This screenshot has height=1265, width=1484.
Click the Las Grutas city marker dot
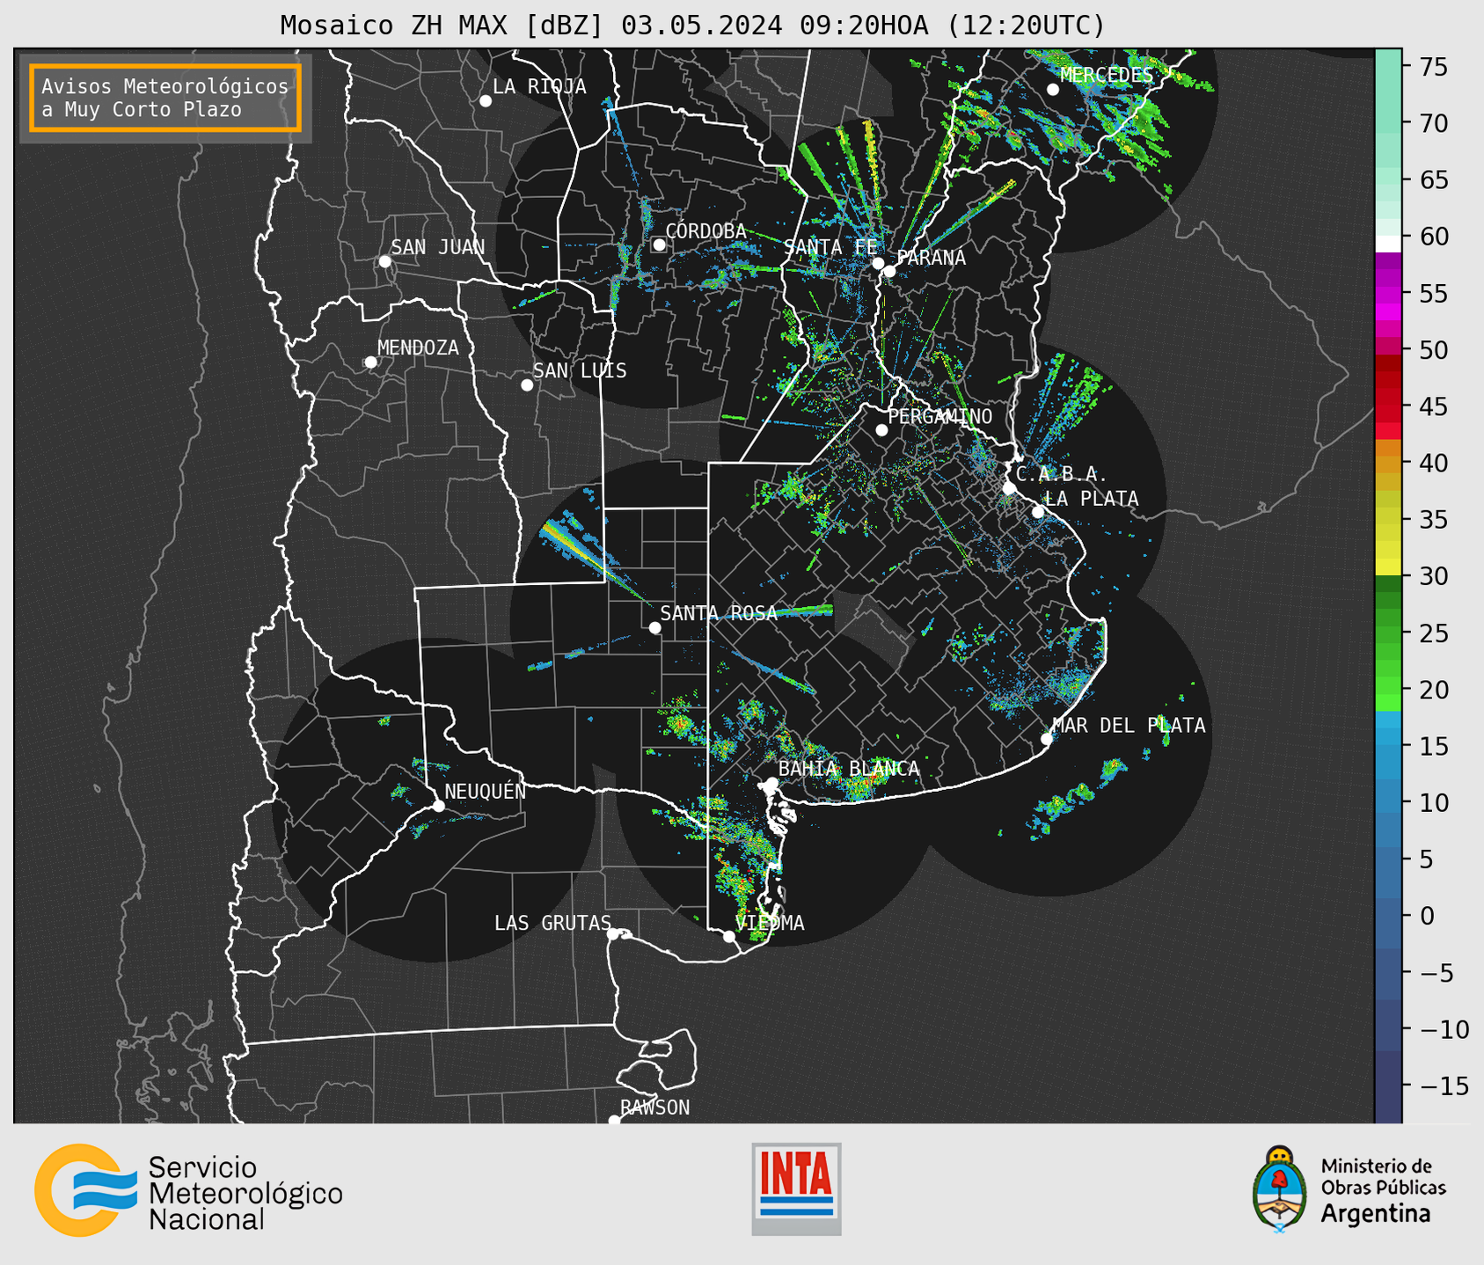point(613,934)
